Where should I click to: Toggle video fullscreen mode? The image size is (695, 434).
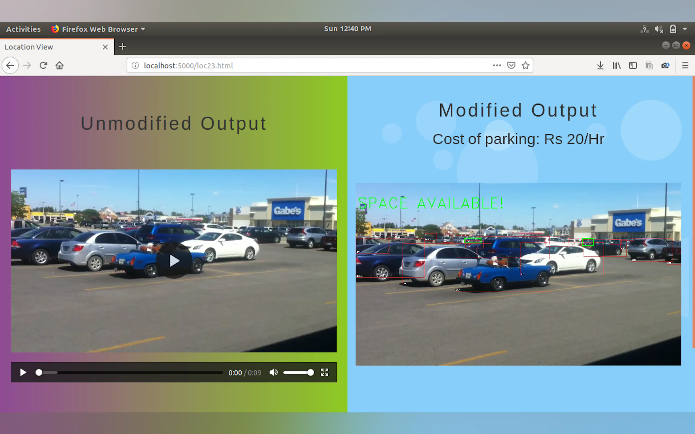325,373
